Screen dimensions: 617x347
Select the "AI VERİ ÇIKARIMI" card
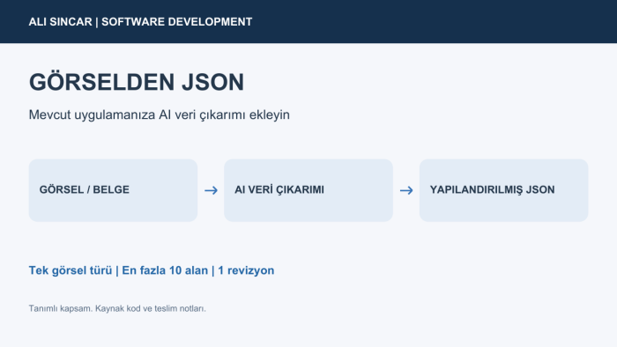pos(308,190)
